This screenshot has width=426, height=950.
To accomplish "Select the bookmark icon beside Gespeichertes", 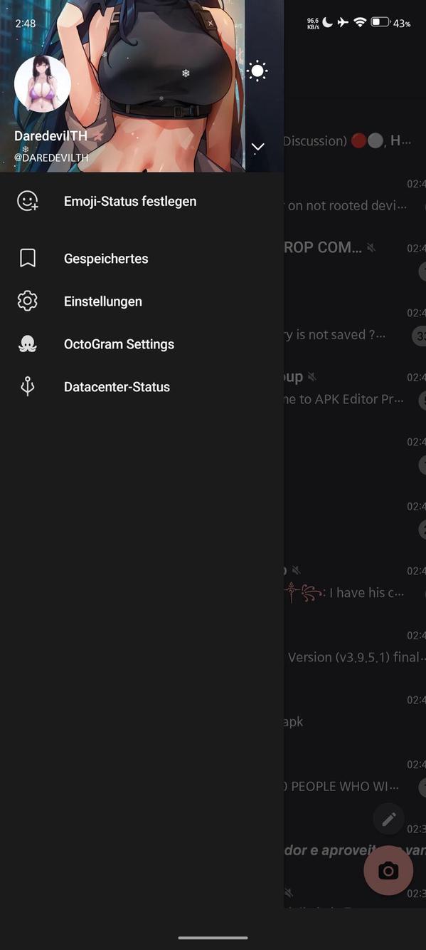I will pyautogui.click(x=27, y=258).
